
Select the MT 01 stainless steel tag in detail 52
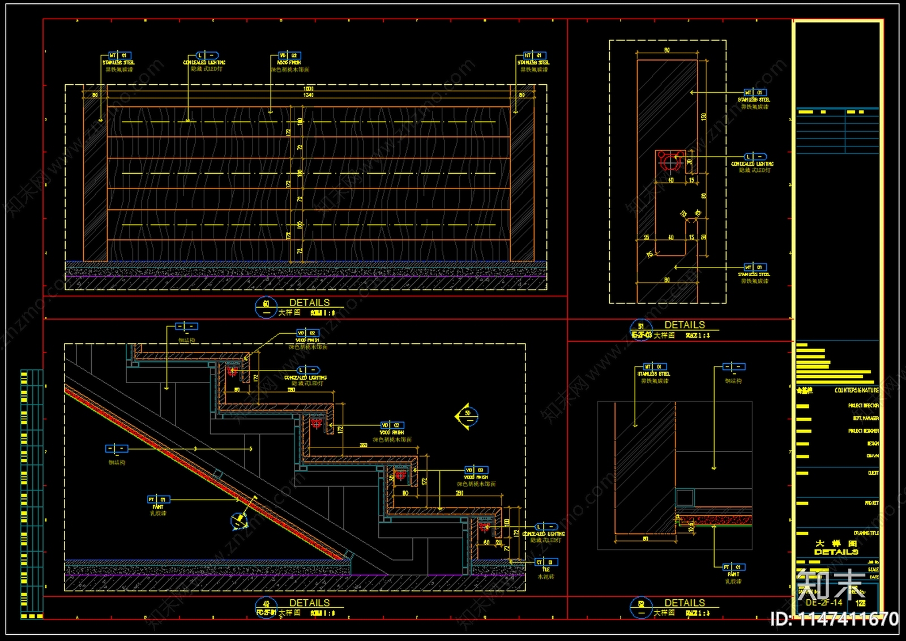click(655, 367)
